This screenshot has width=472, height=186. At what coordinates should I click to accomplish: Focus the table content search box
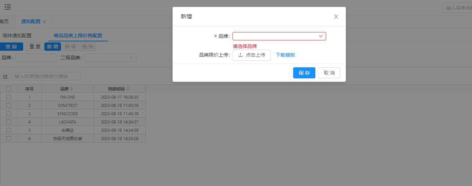click(46, 76)
